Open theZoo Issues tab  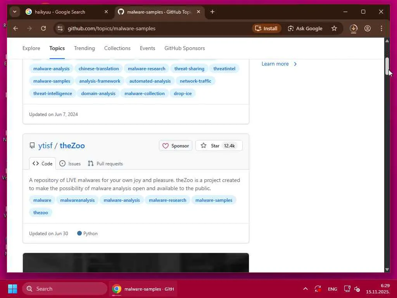point(70,164)
